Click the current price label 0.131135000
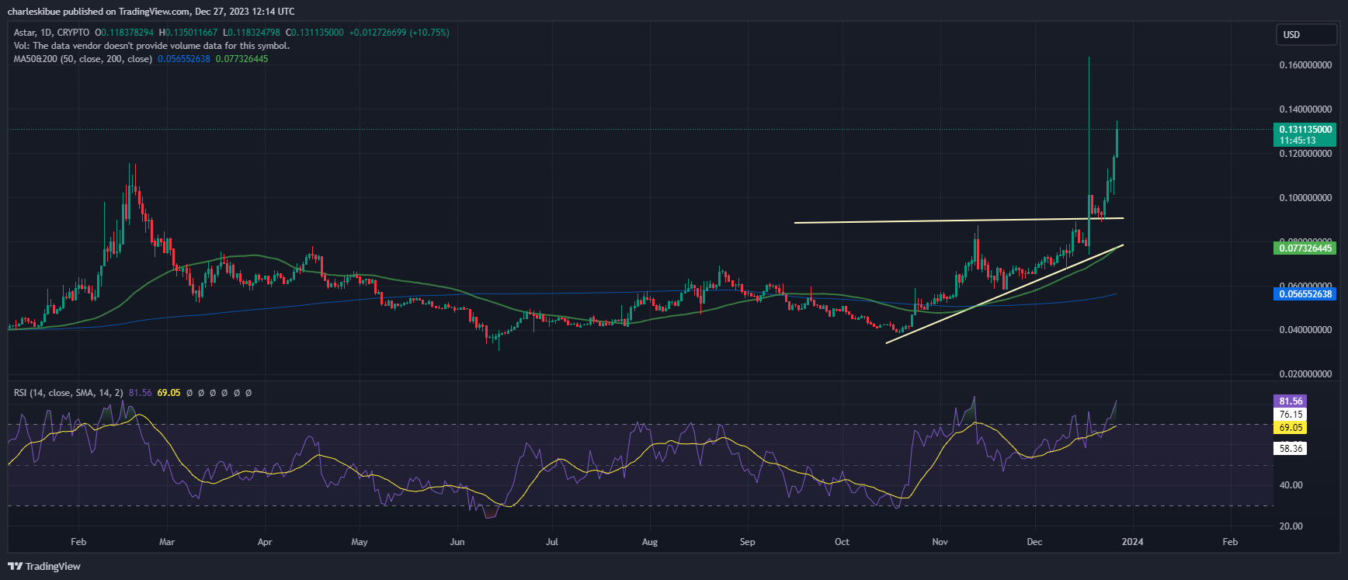Image resolution: width=1348 pixels, height=580 pixels. pos(1305,129)
